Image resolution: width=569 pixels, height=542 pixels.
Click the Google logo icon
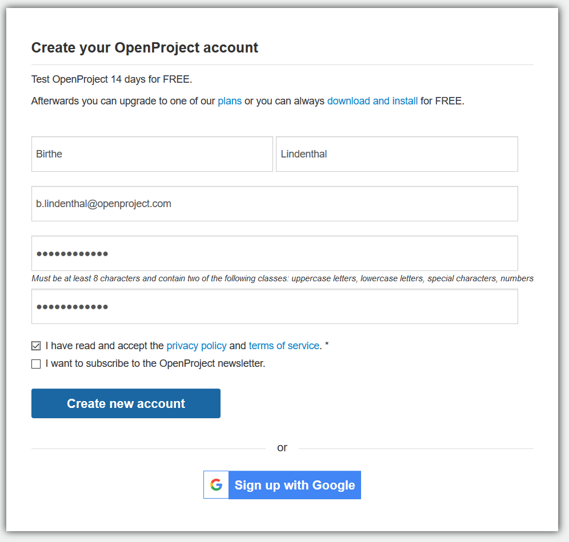click(x=216, y=485)
